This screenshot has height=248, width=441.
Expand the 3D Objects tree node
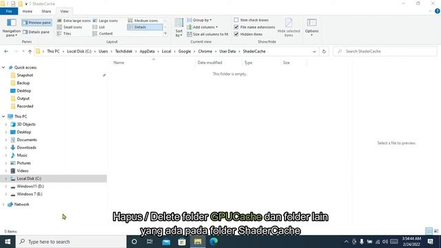point(6,124)
